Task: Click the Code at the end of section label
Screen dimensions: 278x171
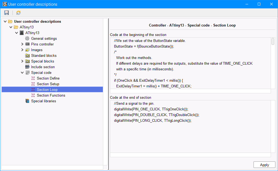Action: (x=131, y=97)
